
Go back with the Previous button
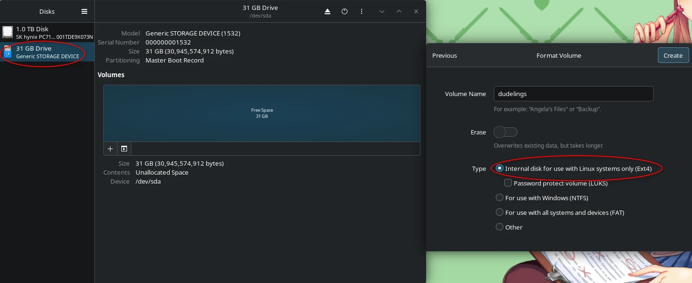tap(444, 55)
